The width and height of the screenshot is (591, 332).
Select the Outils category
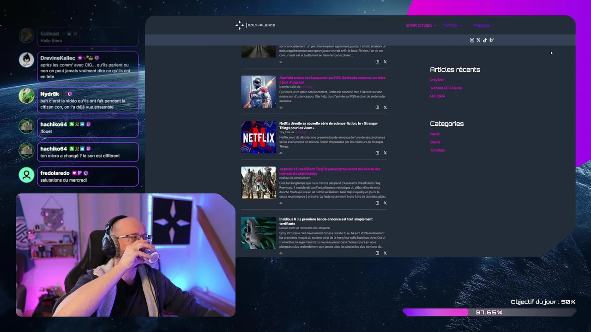tap(435, 142)
